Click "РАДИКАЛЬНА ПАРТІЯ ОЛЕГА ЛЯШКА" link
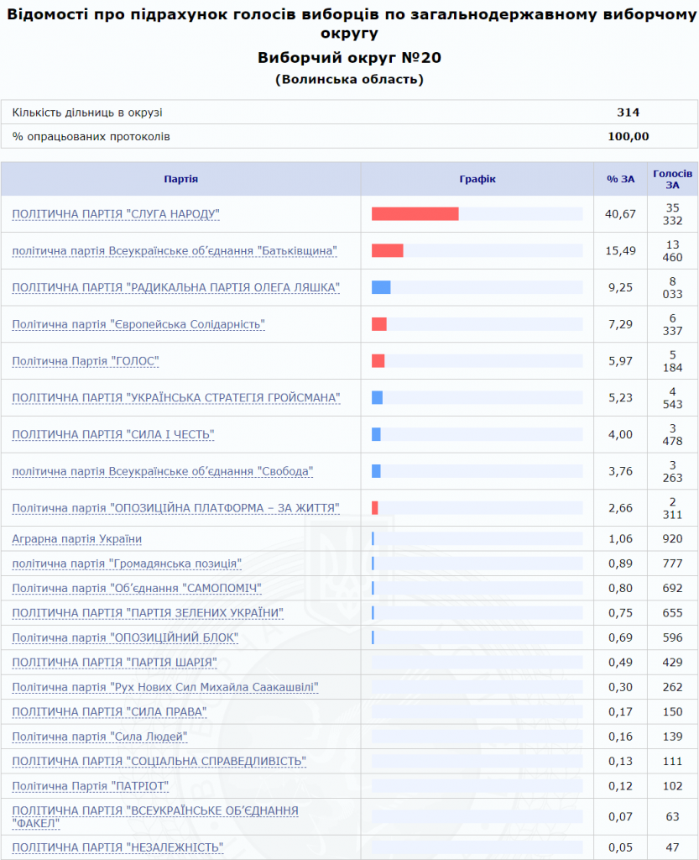Screen dimensions: 699x860 [x=175, y=287]
